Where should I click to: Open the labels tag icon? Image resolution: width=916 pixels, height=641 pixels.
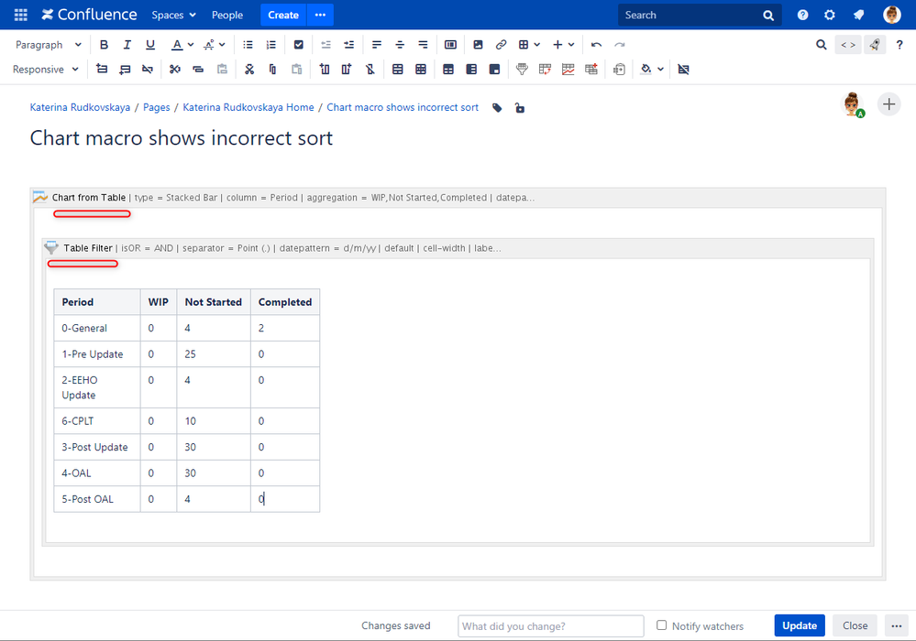pos(497,108)
